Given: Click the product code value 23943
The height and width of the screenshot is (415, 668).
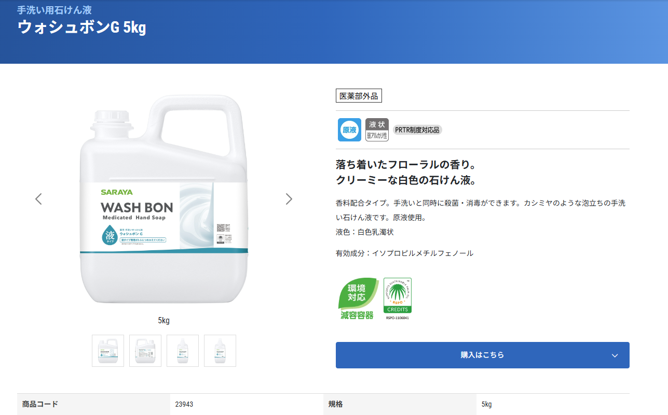Looking at the screenshot, I should [x=184, y=404].
